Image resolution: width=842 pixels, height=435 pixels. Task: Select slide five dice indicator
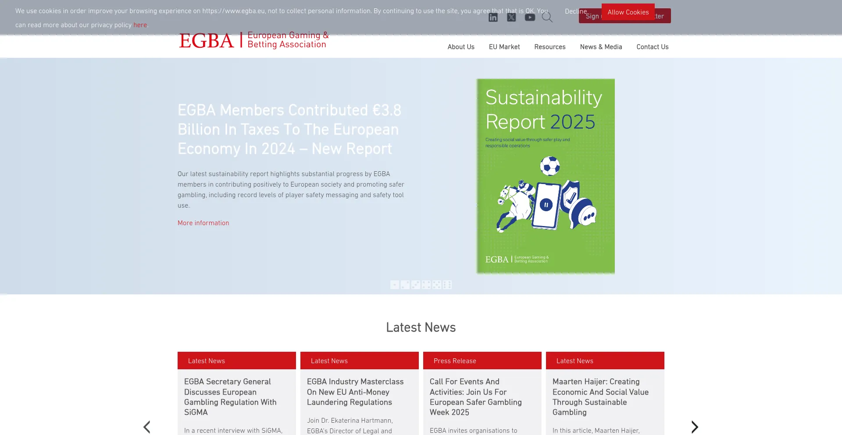[437, 285]
